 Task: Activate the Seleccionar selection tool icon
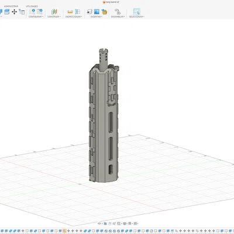(137, 12)
